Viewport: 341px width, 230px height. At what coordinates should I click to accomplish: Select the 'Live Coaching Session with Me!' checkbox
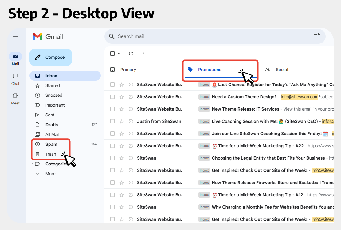click(112, 121)
